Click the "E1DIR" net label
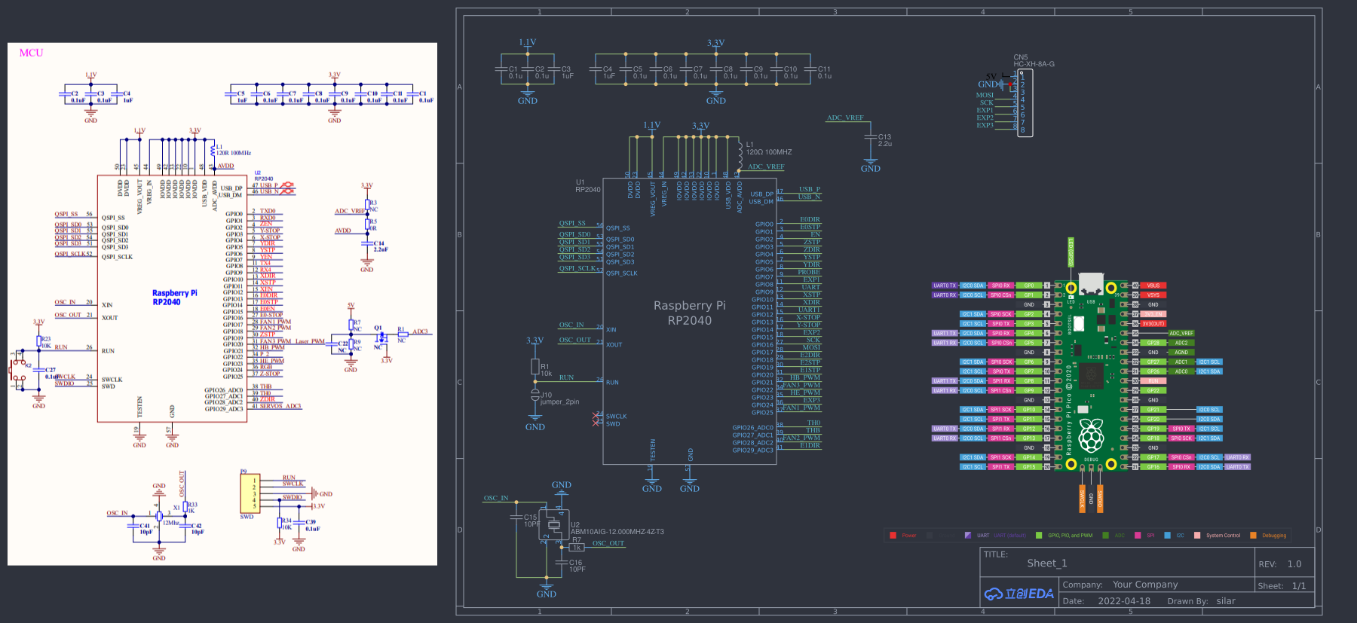 (x=810, y=445)
